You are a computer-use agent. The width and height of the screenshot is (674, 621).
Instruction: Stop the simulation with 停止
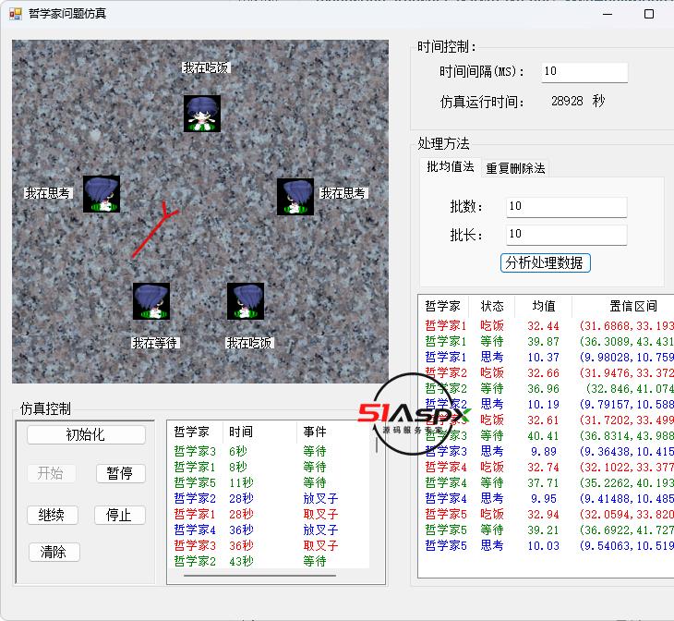[x=120, y=515]
